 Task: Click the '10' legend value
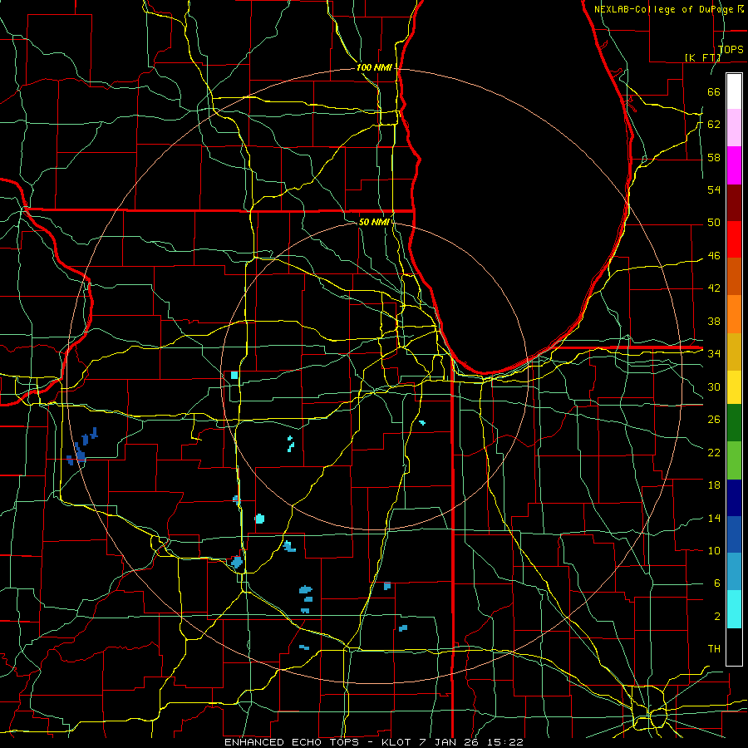pos(714,550)
